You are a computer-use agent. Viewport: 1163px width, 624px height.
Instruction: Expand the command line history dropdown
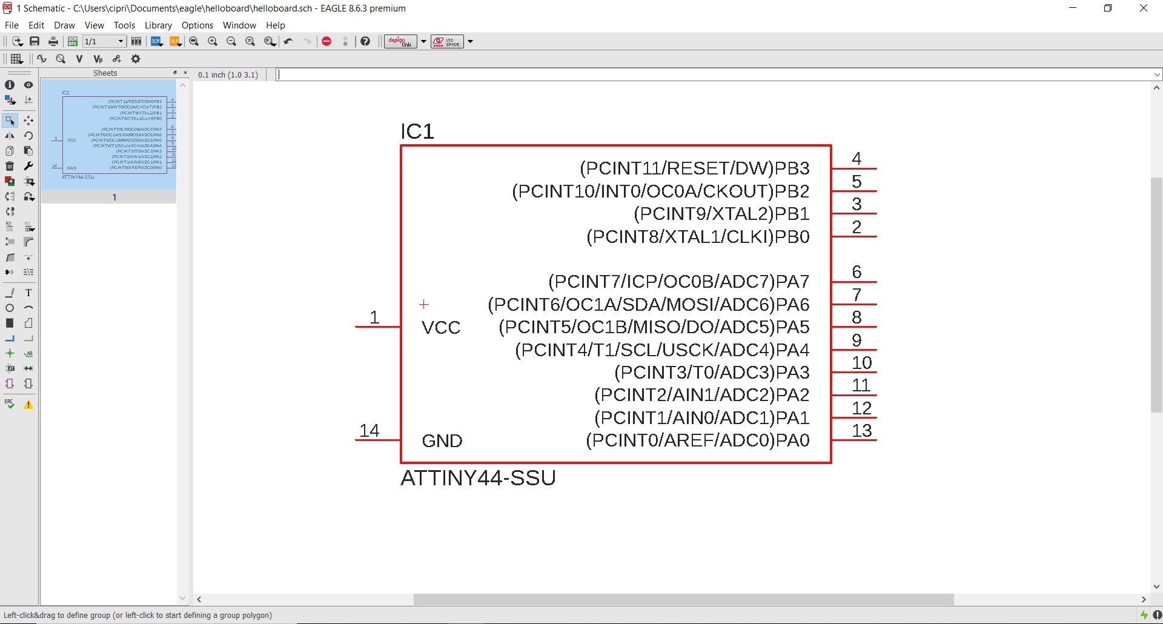(1157, 75)
